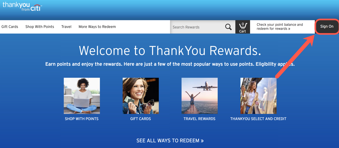The image size is (339, 148).
Task: Click the THANKYOU SELECT AND CREDIT caption
Action: pyautogui.click(x=258, y=119)
